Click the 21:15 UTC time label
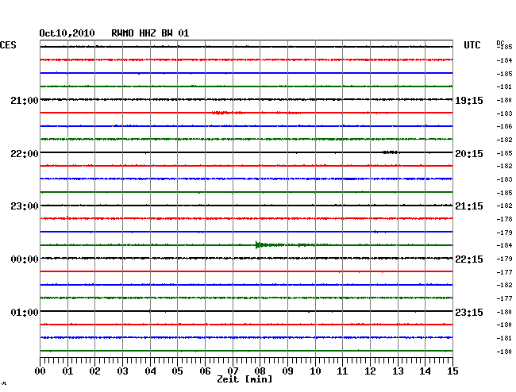 tap(469, 206)
